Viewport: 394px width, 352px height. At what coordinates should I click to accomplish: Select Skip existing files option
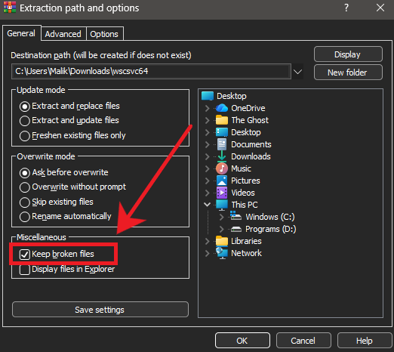(57, 202)
